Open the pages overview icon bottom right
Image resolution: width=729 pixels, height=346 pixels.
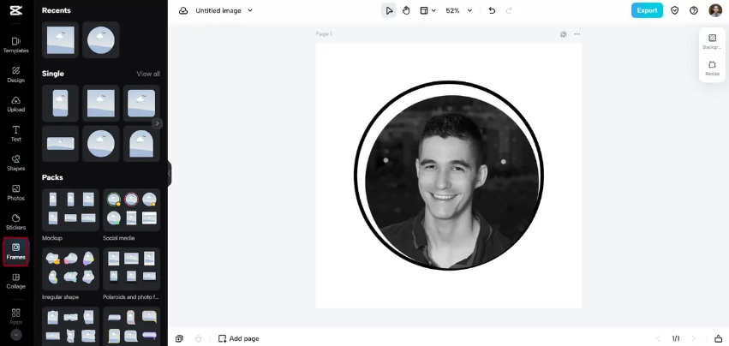click(x=718, y=338)
